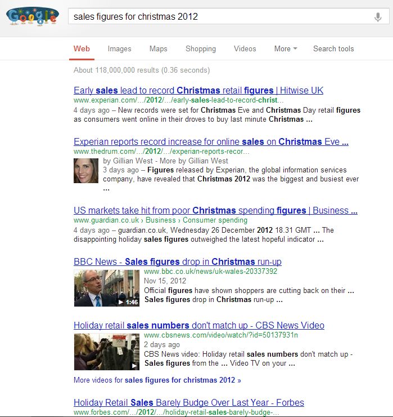Switch to the Maps tab
The width and height of the screenshot is (393, 417).
tap(158, 48)
